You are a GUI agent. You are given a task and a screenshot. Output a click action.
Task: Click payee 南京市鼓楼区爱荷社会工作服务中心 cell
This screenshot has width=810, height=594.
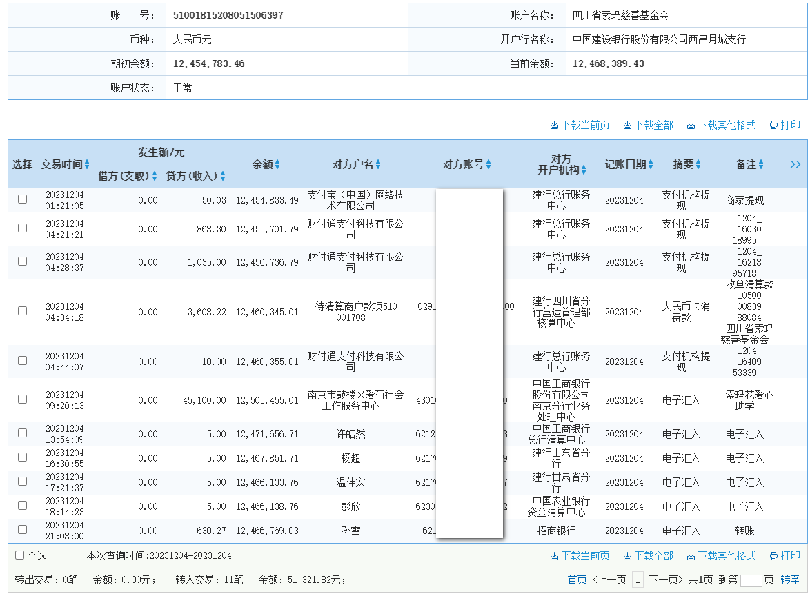coord(355,400)
